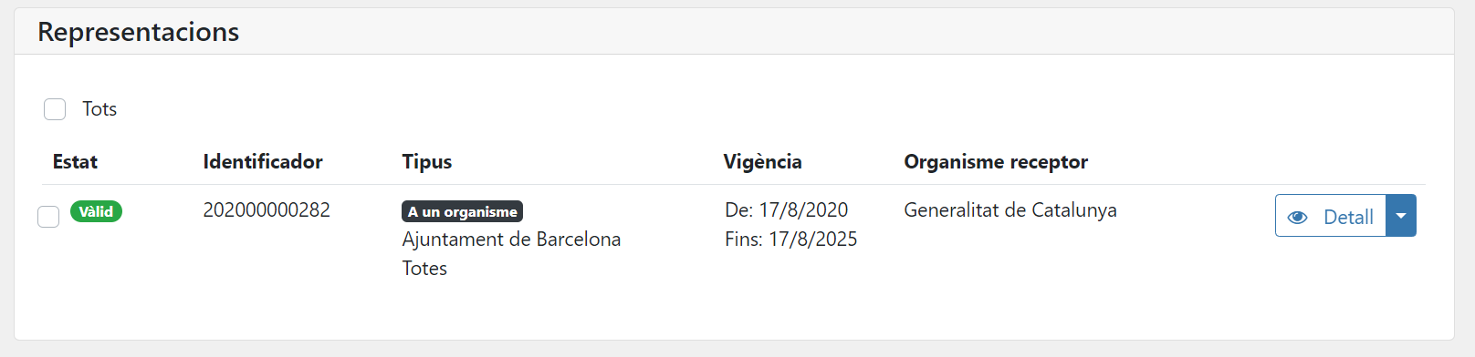This screenshot has width=1475, height=357.
Task: Click the 'Totes' text under Ajuntament
Action: tap(424, 268)
